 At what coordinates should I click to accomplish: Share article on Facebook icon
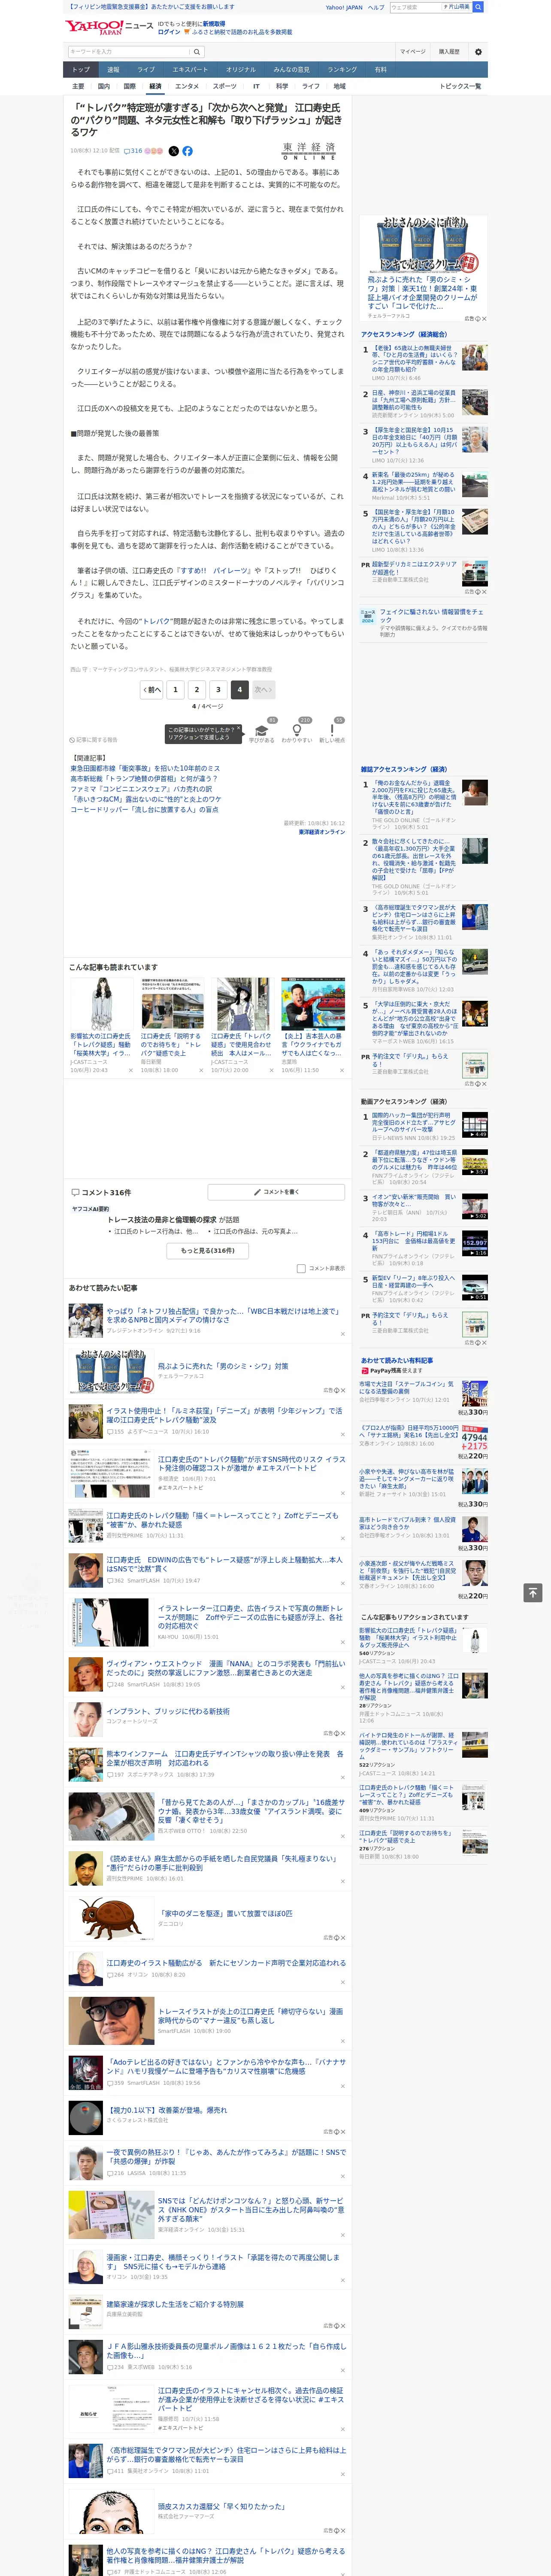point(187,151)
